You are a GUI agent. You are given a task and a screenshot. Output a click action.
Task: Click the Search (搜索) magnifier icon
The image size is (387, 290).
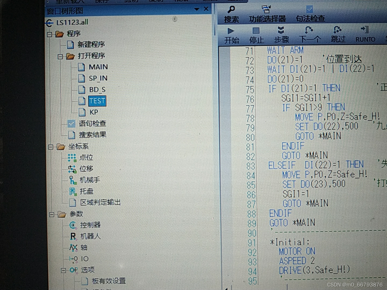[231, 9]
